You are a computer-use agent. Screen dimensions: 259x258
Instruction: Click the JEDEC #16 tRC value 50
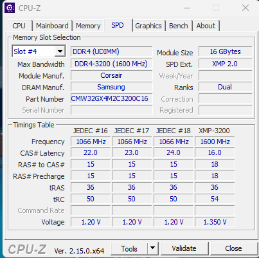point(91,199)
